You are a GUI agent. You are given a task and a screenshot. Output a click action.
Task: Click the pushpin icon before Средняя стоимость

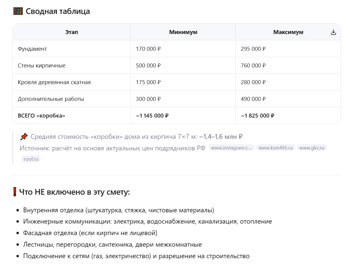point(24,137)
